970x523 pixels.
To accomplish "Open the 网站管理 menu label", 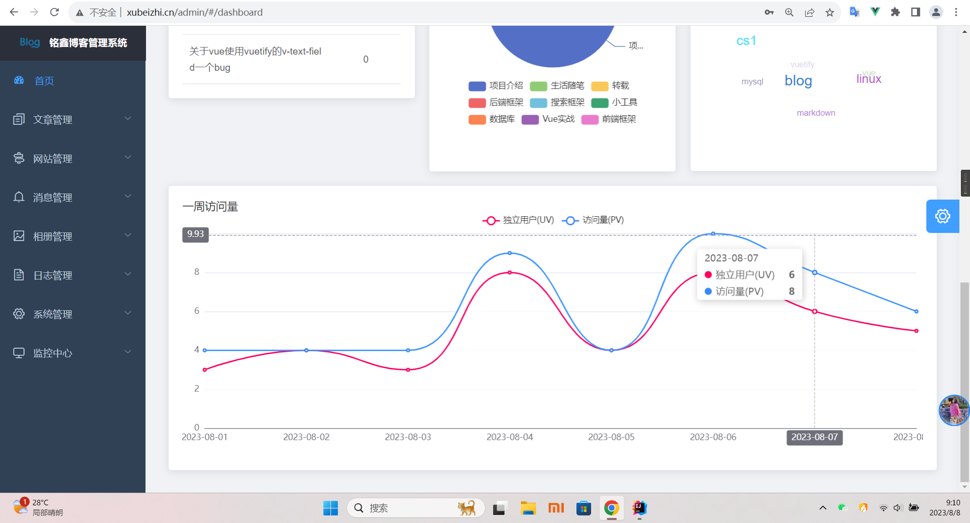I will click(x=53, y=159).
